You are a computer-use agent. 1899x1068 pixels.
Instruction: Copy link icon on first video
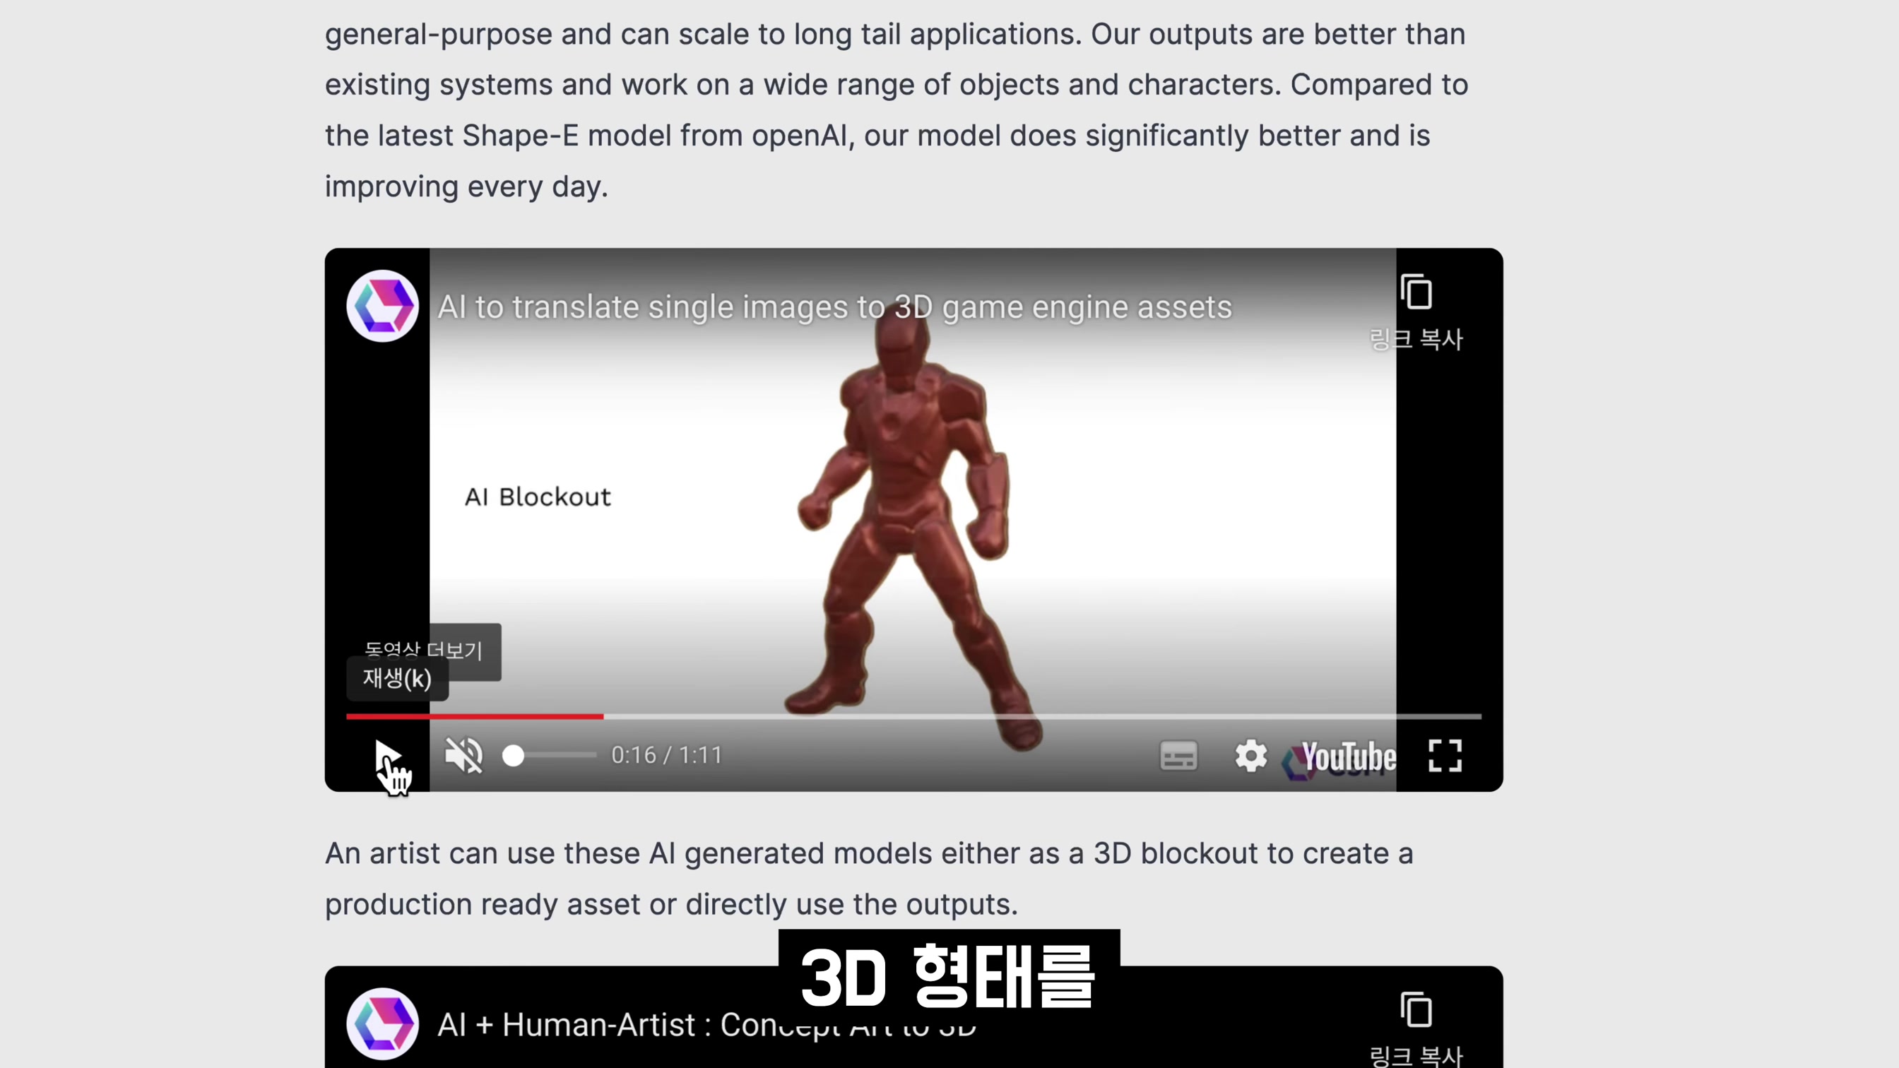click(x=1416, y=292)
